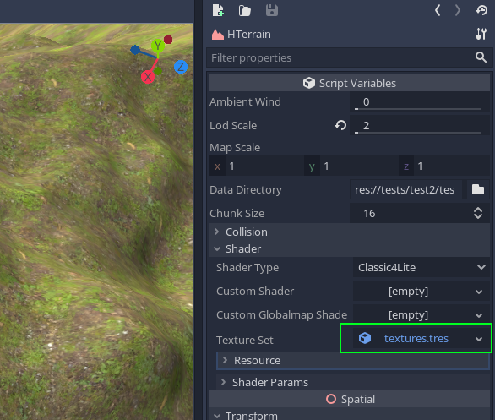Screen dimensions: 495x420
Task: Click the Lod Scale property label
Action: tap(233, 125)
